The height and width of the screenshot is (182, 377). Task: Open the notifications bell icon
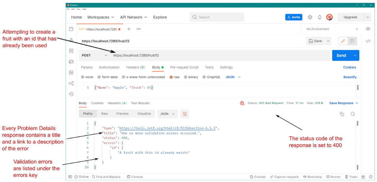click(x=320, y=17)
